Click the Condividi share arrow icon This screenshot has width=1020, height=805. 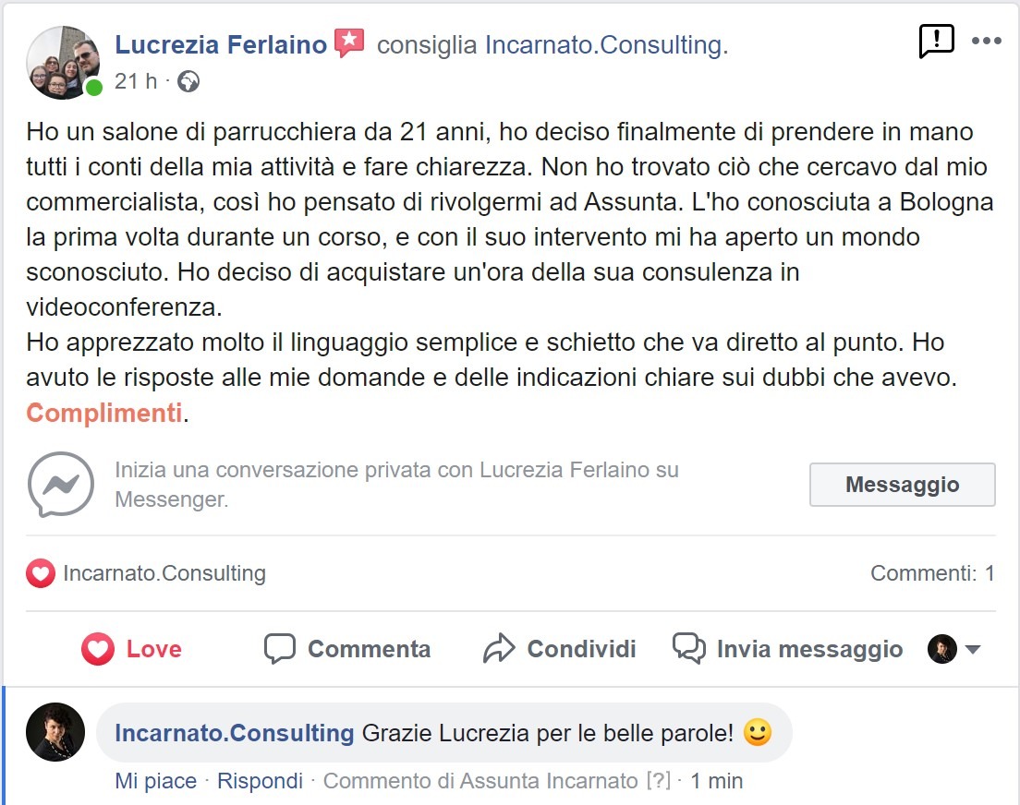coord(499,649)
